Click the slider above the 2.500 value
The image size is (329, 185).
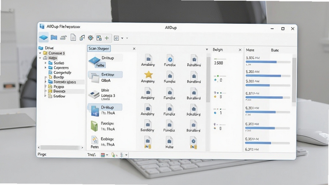point(220,59)
